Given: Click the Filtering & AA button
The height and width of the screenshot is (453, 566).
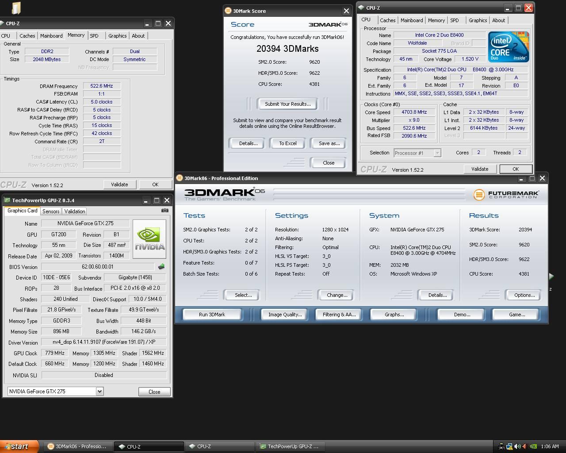Looking at the screenshot, I should (339, 315).
